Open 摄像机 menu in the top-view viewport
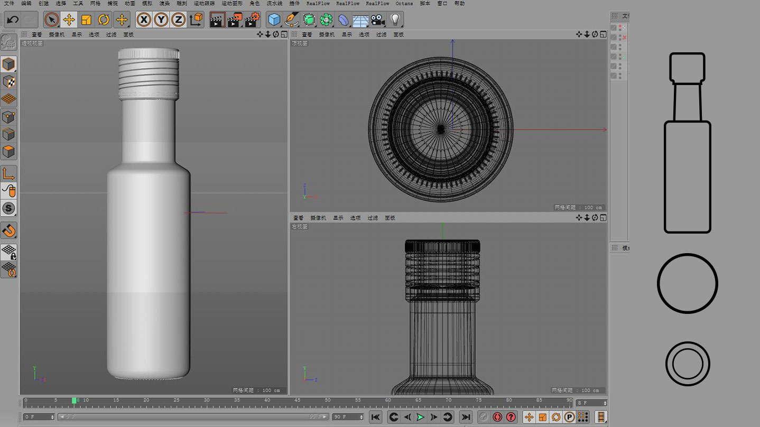The height and width of the screenshot is (427, 760). point(327,34)
